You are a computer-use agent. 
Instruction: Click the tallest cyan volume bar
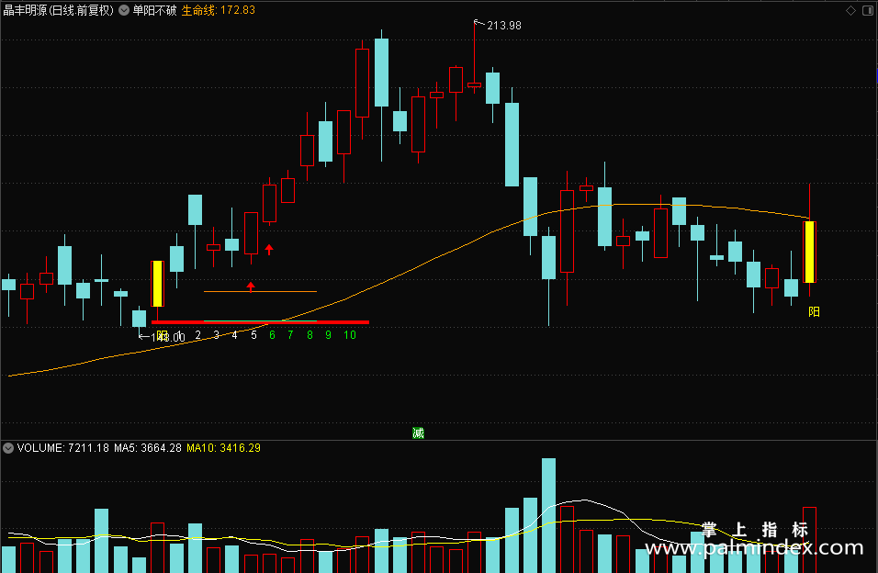click(x=549, y=515)
